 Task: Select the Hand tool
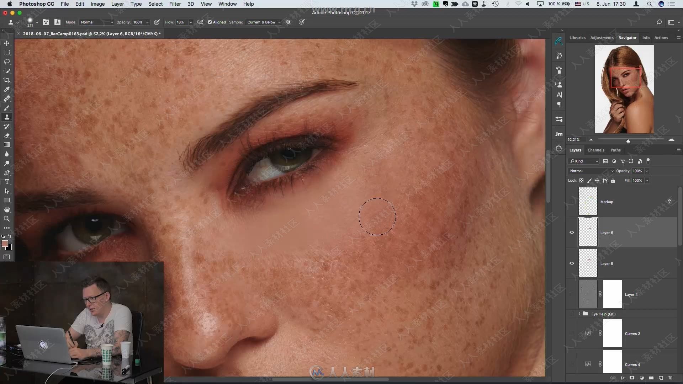tap(7, 209)
